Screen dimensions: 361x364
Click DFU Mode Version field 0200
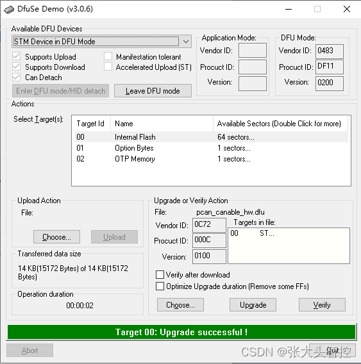pos(330,83)
